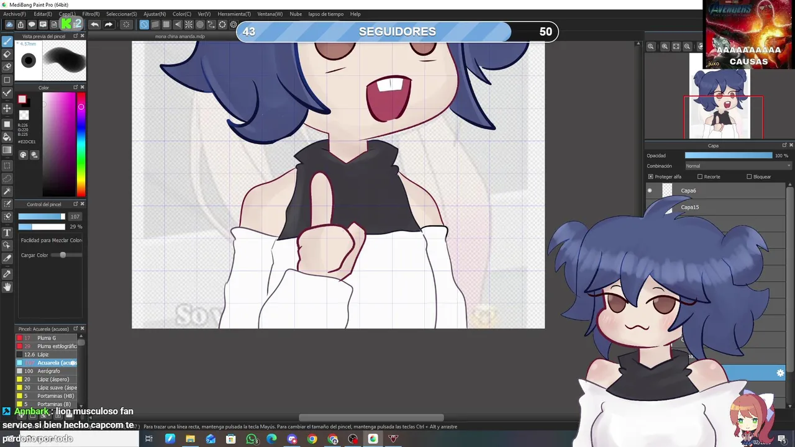This screenshot has width=795, height=447.
Task: Click the foreground color swatch
Action: [x=22, y=100]
